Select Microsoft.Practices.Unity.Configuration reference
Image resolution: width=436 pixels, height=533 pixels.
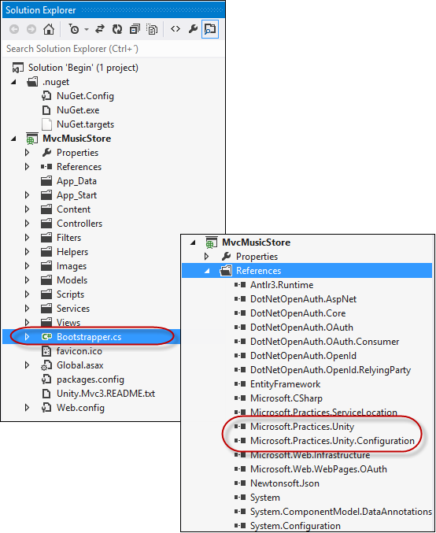point(332,441)
